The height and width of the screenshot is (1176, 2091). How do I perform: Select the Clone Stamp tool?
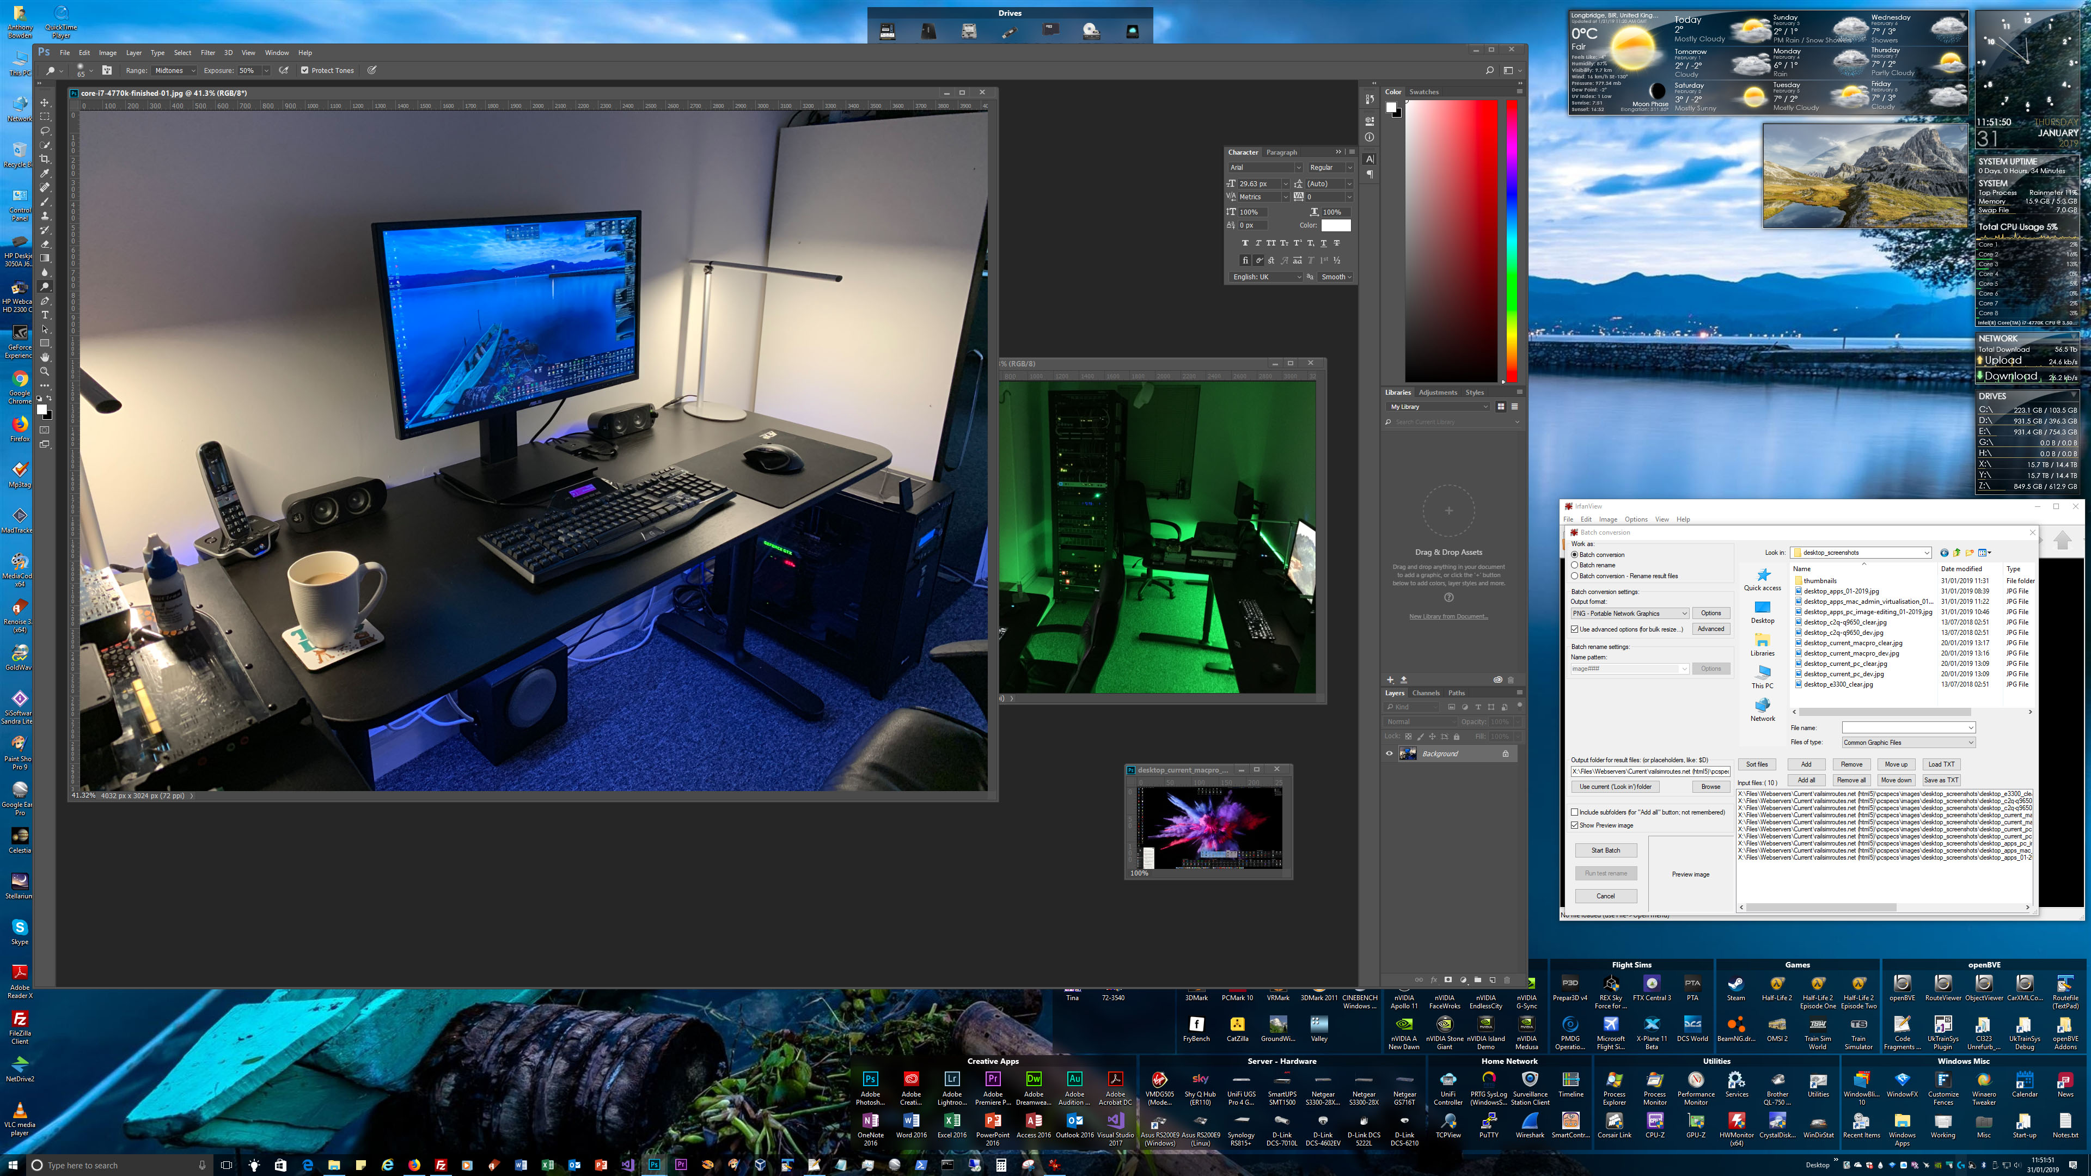pos(45,216)
